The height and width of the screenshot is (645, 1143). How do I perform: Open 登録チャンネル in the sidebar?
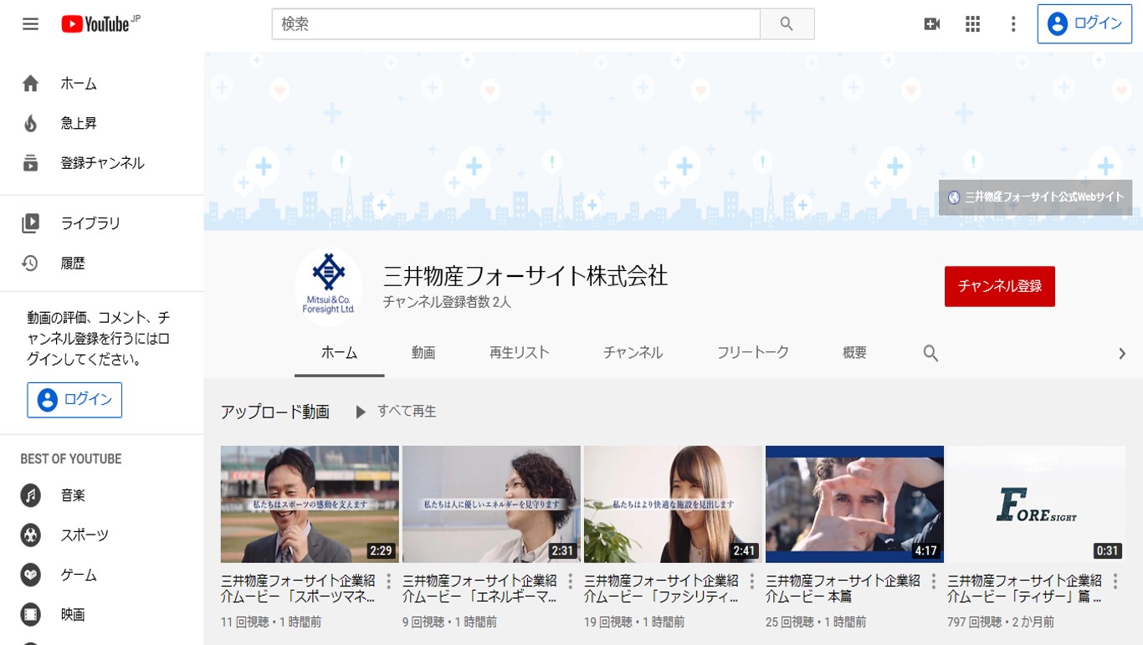click(x=102, y=163)
